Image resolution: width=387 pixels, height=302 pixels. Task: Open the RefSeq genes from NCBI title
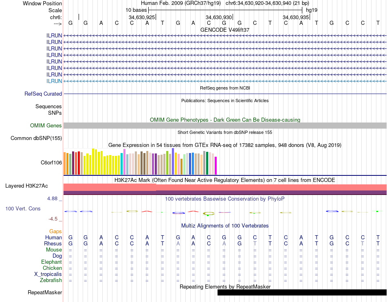tap(225, 88)
